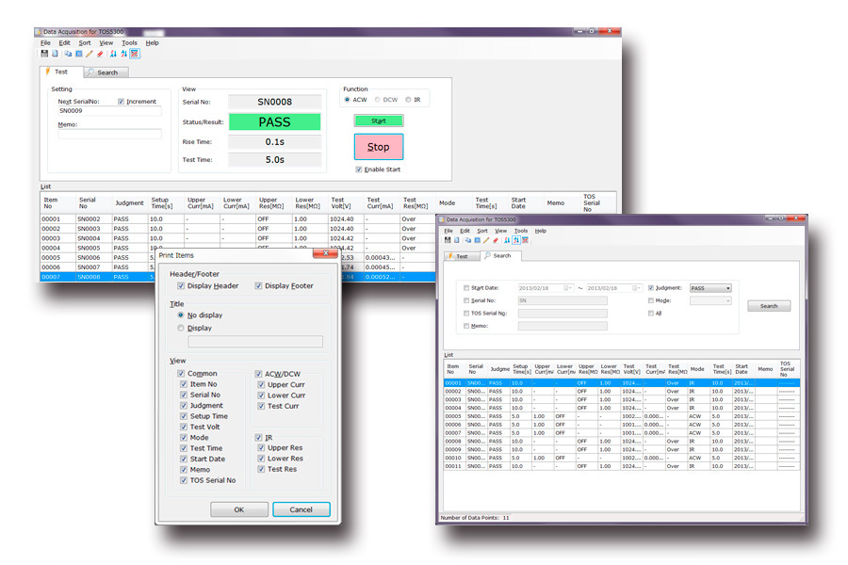The image size is (848, 565).
Task: Expand the first Start Date picker dropdown
Action: point(568,288)
